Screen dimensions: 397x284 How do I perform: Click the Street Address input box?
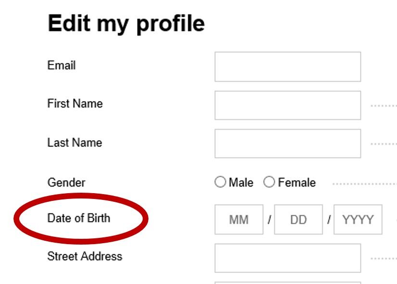pos(287,258)
